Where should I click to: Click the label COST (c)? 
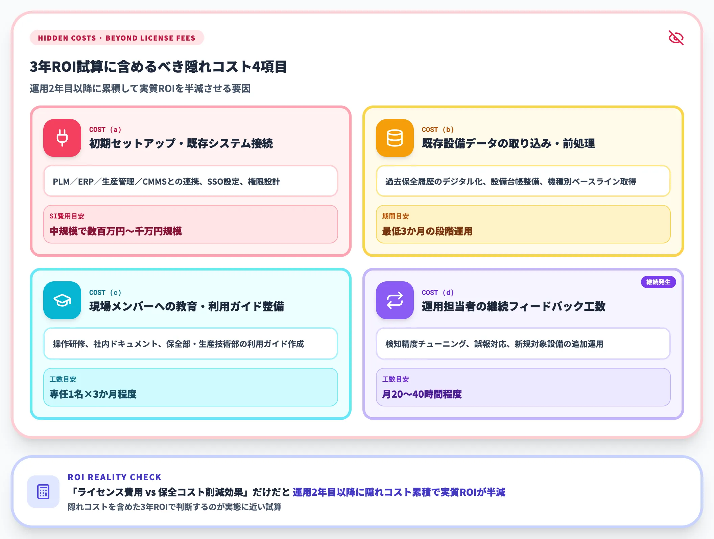(105, 292)
